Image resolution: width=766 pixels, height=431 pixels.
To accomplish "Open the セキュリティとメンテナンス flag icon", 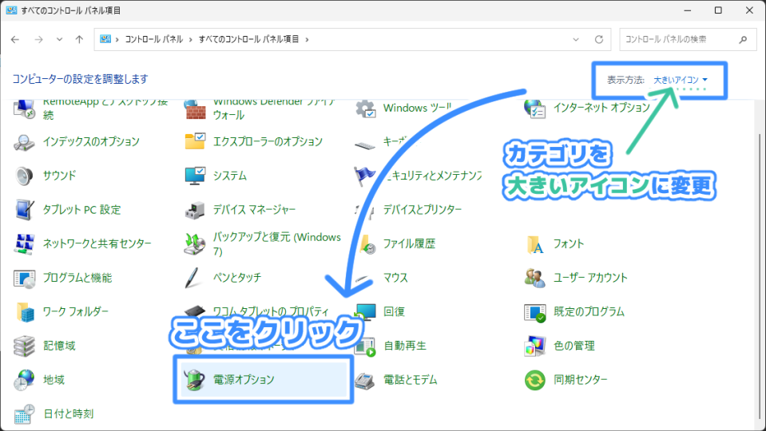I will pyautogui.click(x=364, y=176).
